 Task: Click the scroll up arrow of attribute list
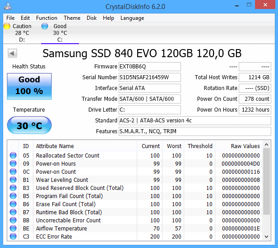[x=266, y=145]
